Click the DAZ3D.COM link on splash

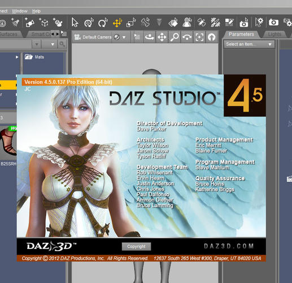click(229, 246)
